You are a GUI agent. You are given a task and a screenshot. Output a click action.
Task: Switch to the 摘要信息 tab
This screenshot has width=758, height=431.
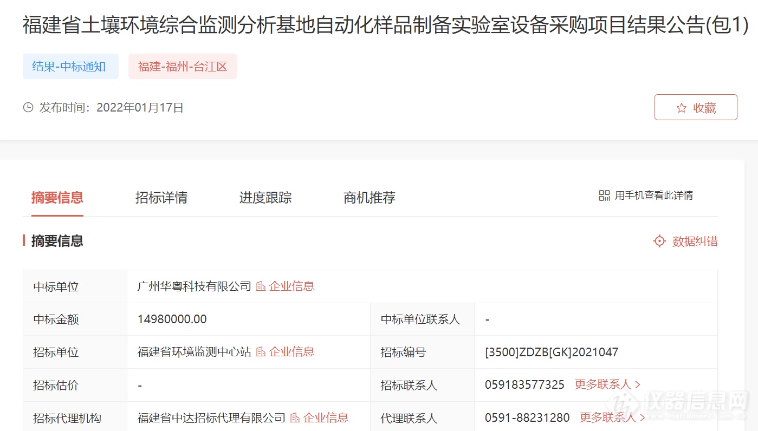coord(57,198)
